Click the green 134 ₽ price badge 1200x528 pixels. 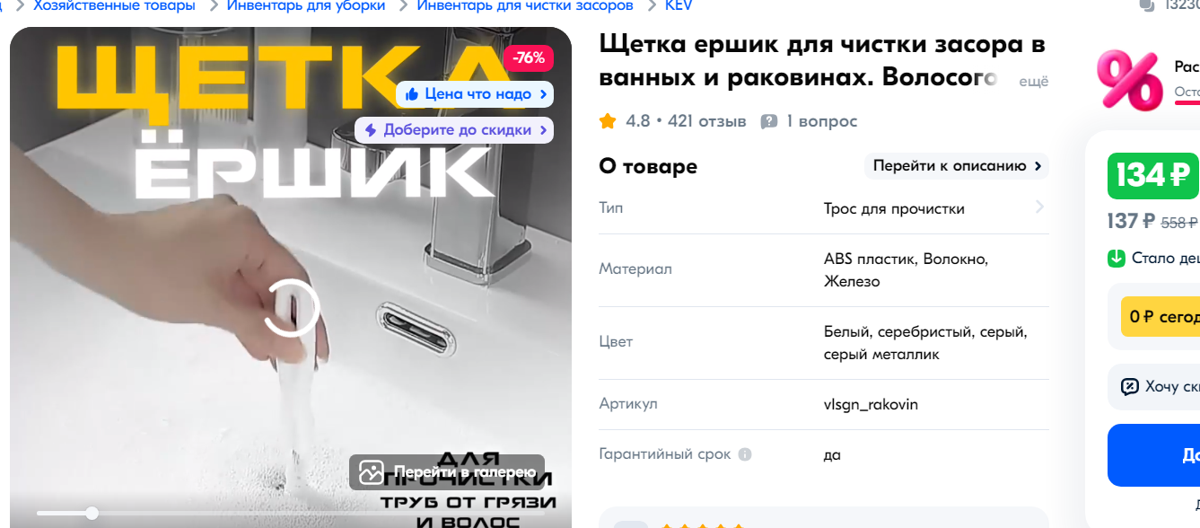tap(1153, 176)
